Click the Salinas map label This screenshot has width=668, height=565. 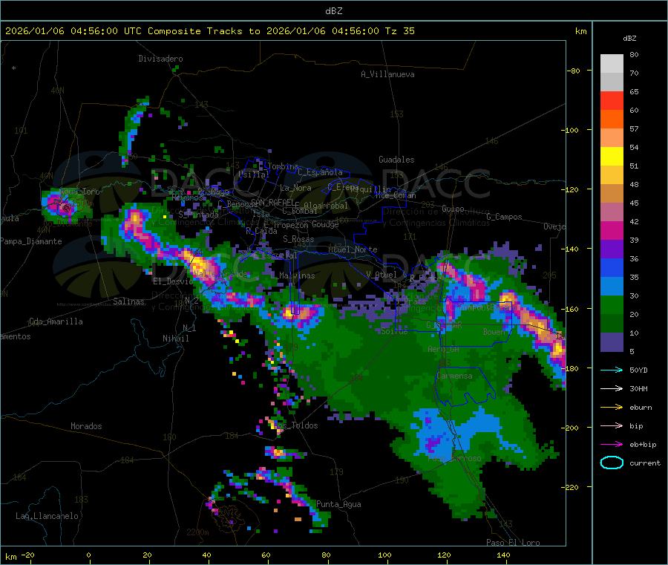click(x=128, y=301)
